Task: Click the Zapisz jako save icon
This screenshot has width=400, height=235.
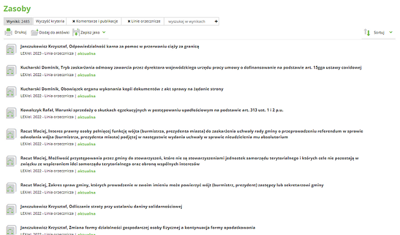Action: click(76, 32)
